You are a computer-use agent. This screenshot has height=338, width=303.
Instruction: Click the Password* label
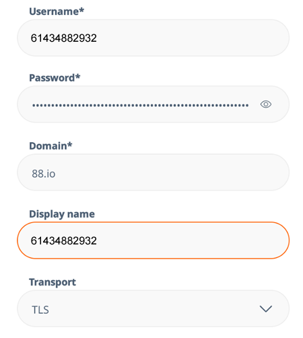(x=55, y=78)
